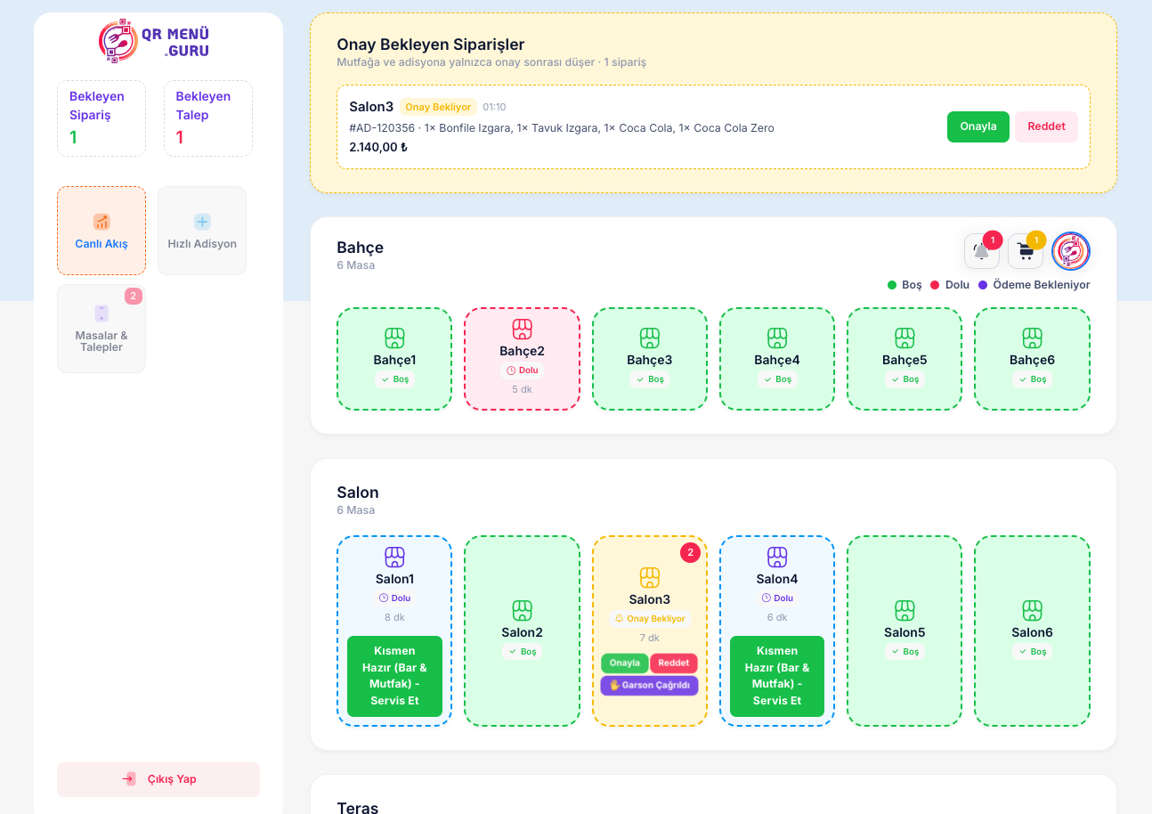
Task: Open the shopping cart orders icon
Action: (1026, 251)
